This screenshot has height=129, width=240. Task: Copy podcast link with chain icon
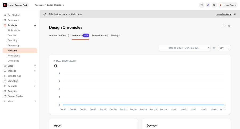point(223,26)
